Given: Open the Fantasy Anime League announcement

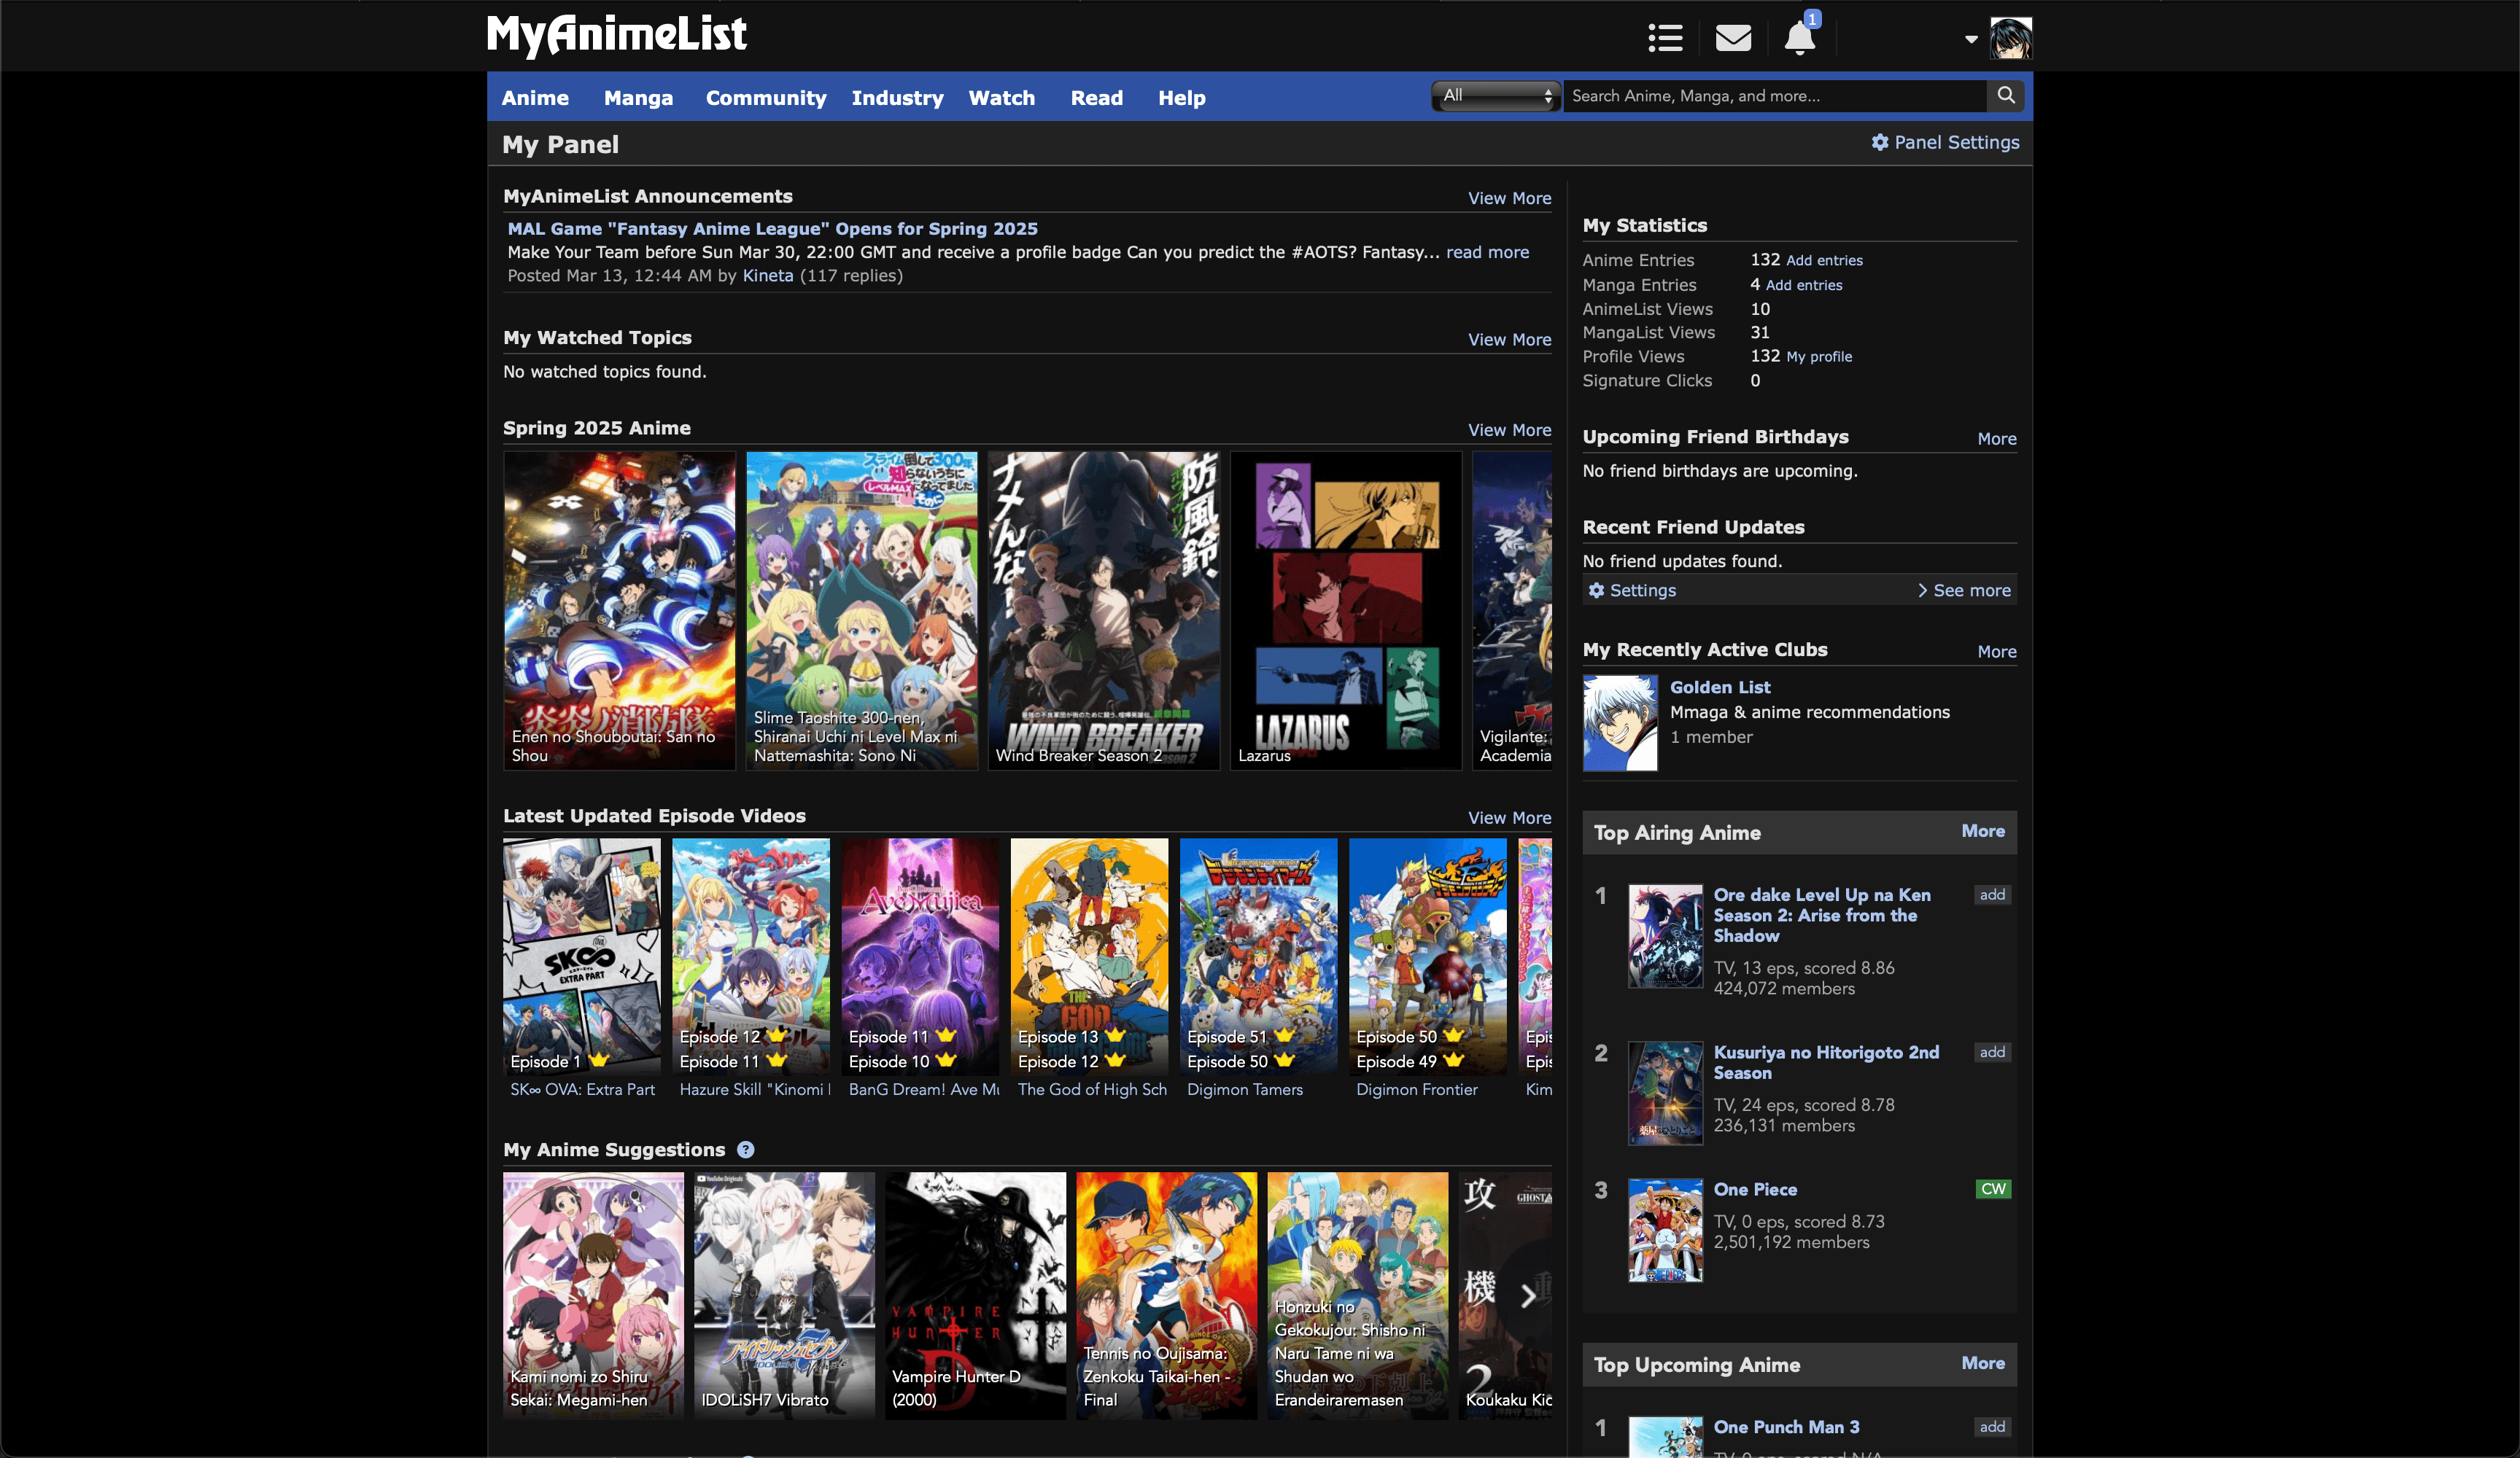Looking at the screenshot, I should tap(772, 229).
